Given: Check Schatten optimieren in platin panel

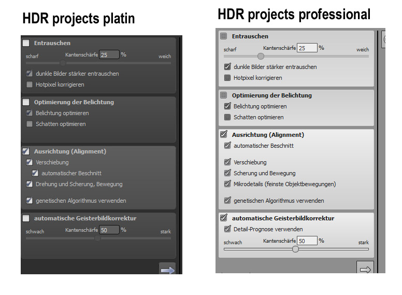Looking at the screenshot, I should (29, 124).
